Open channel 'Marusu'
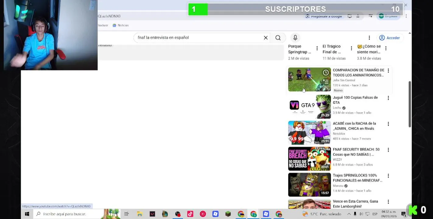The image size is (433, 219). coord(338,186)
